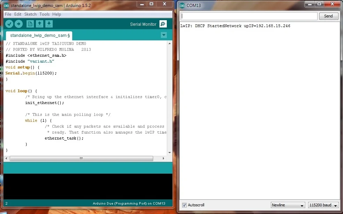Open the 115200 baud rate dropdown
343x214 pixels.
[323, 205]
